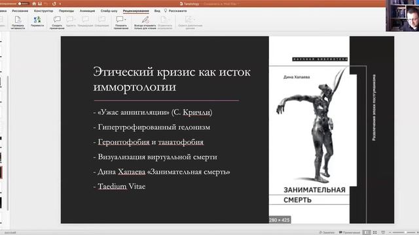Click the ЗАНИМАТЕЛЬНАЯ СМЕРТЬ book title text
Screen dimensions: 419x235
314,195
